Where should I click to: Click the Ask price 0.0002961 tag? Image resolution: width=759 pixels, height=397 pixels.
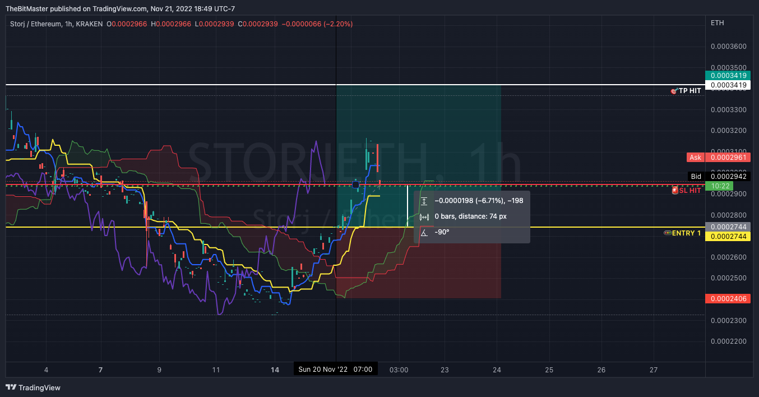[728, 158]
